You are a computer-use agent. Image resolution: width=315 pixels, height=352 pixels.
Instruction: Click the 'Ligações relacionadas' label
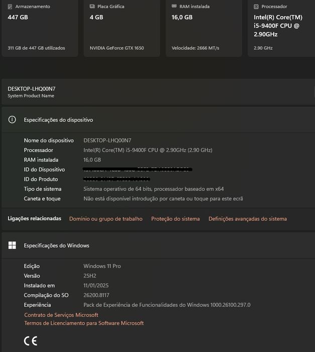(x=35, y=219)
